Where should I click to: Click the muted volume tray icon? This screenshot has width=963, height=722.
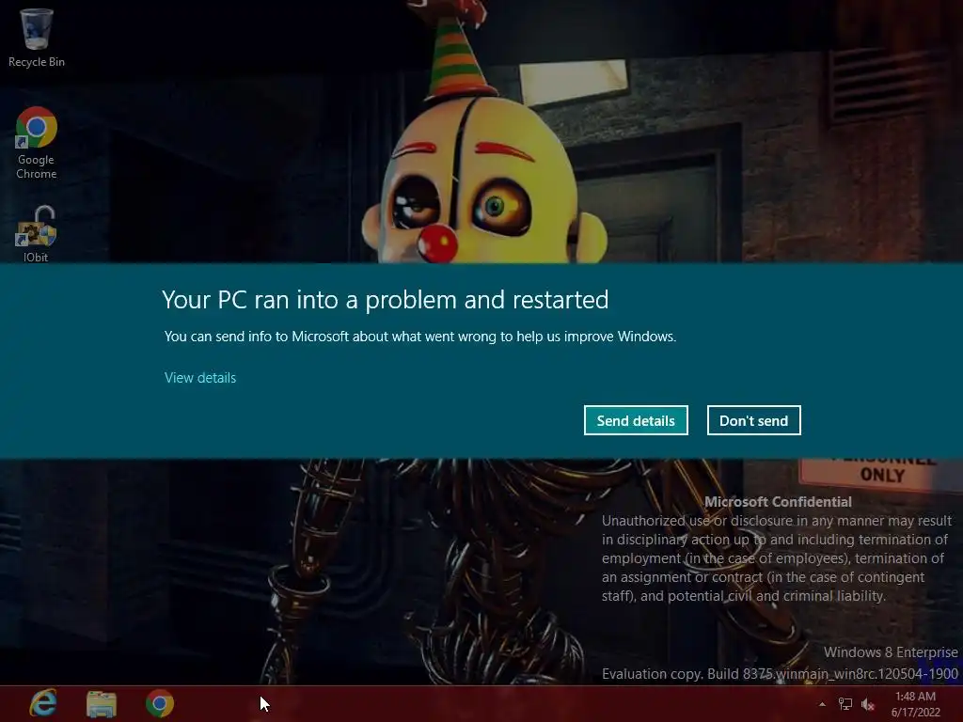[x=868, y=704]
